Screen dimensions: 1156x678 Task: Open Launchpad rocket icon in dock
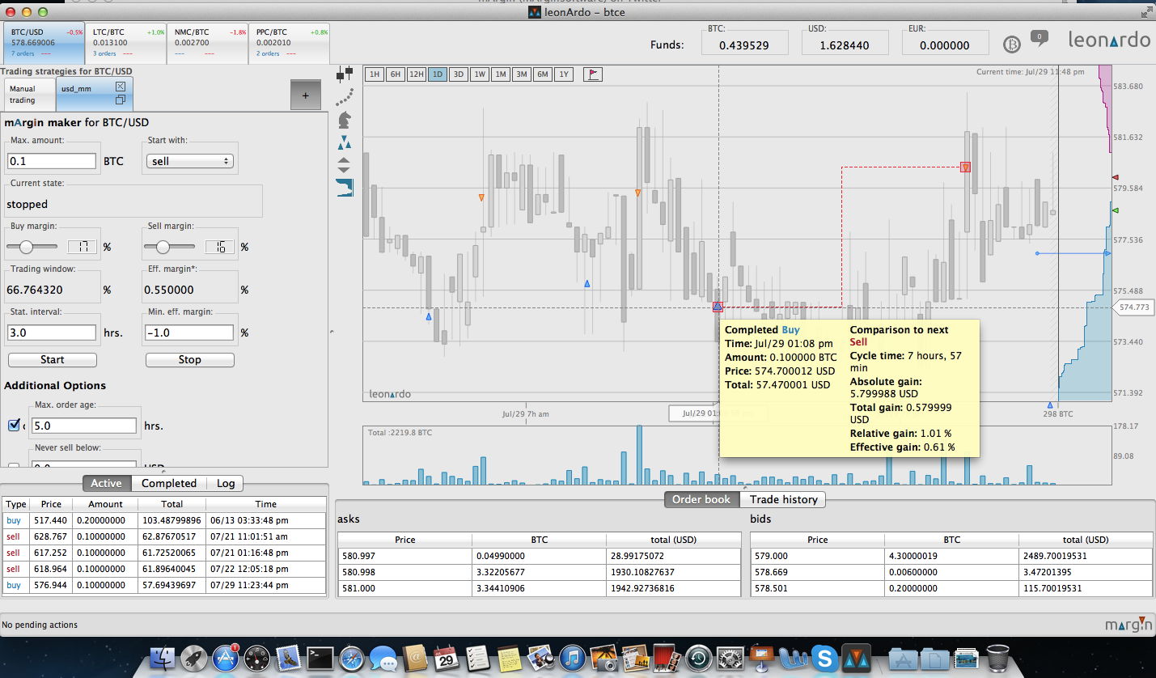pos(194,657)
